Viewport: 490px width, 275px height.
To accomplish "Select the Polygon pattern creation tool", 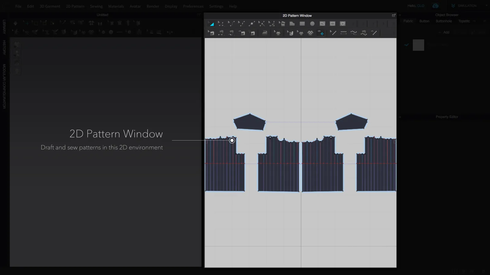I will point(292,24).
